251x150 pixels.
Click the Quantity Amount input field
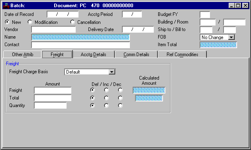click(x=50, y=105)
